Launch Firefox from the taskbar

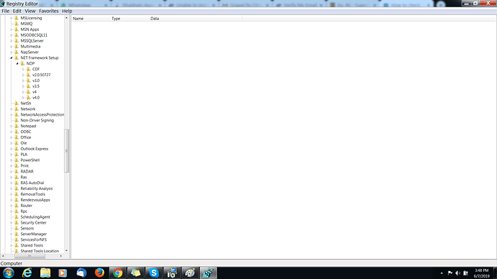tap(99, 273)
